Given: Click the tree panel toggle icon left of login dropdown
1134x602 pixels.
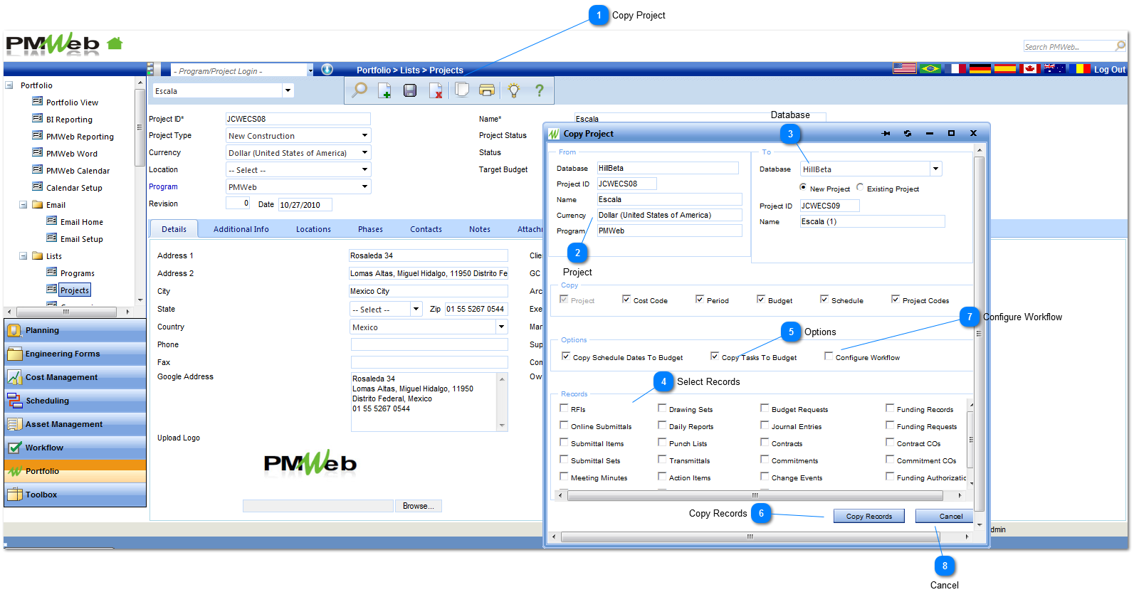Looking at the screenshot, I should 150,69.
